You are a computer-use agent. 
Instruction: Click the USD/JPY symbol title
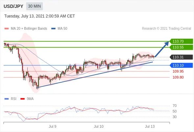click(13, 6)
